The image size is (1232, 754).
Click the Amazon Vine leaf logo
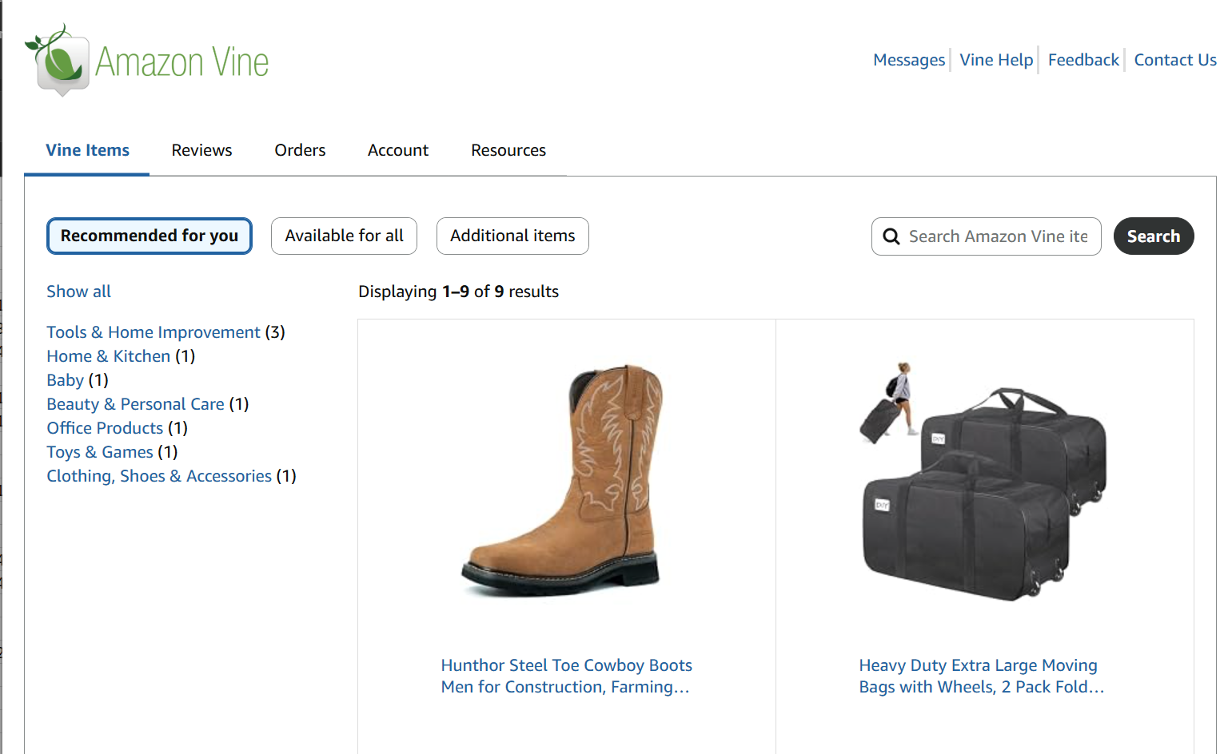(x=56, y=60)
